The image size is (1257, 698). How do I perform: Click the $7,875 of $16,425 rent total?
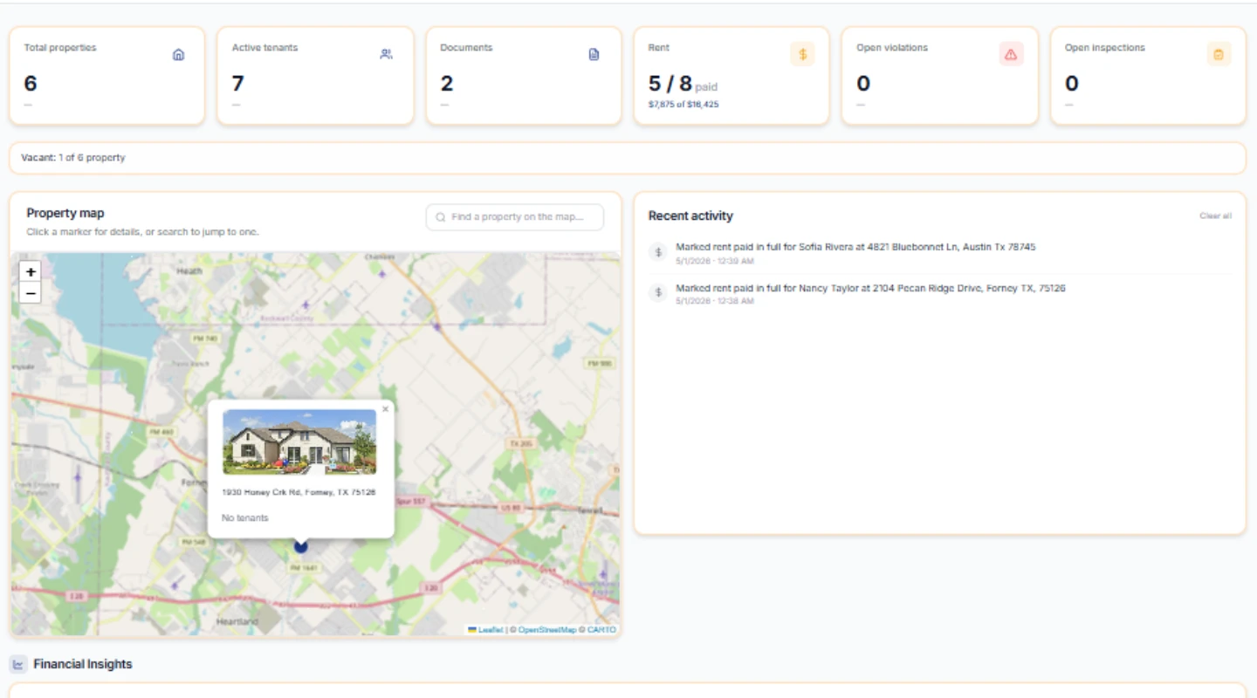pos(683,105)
